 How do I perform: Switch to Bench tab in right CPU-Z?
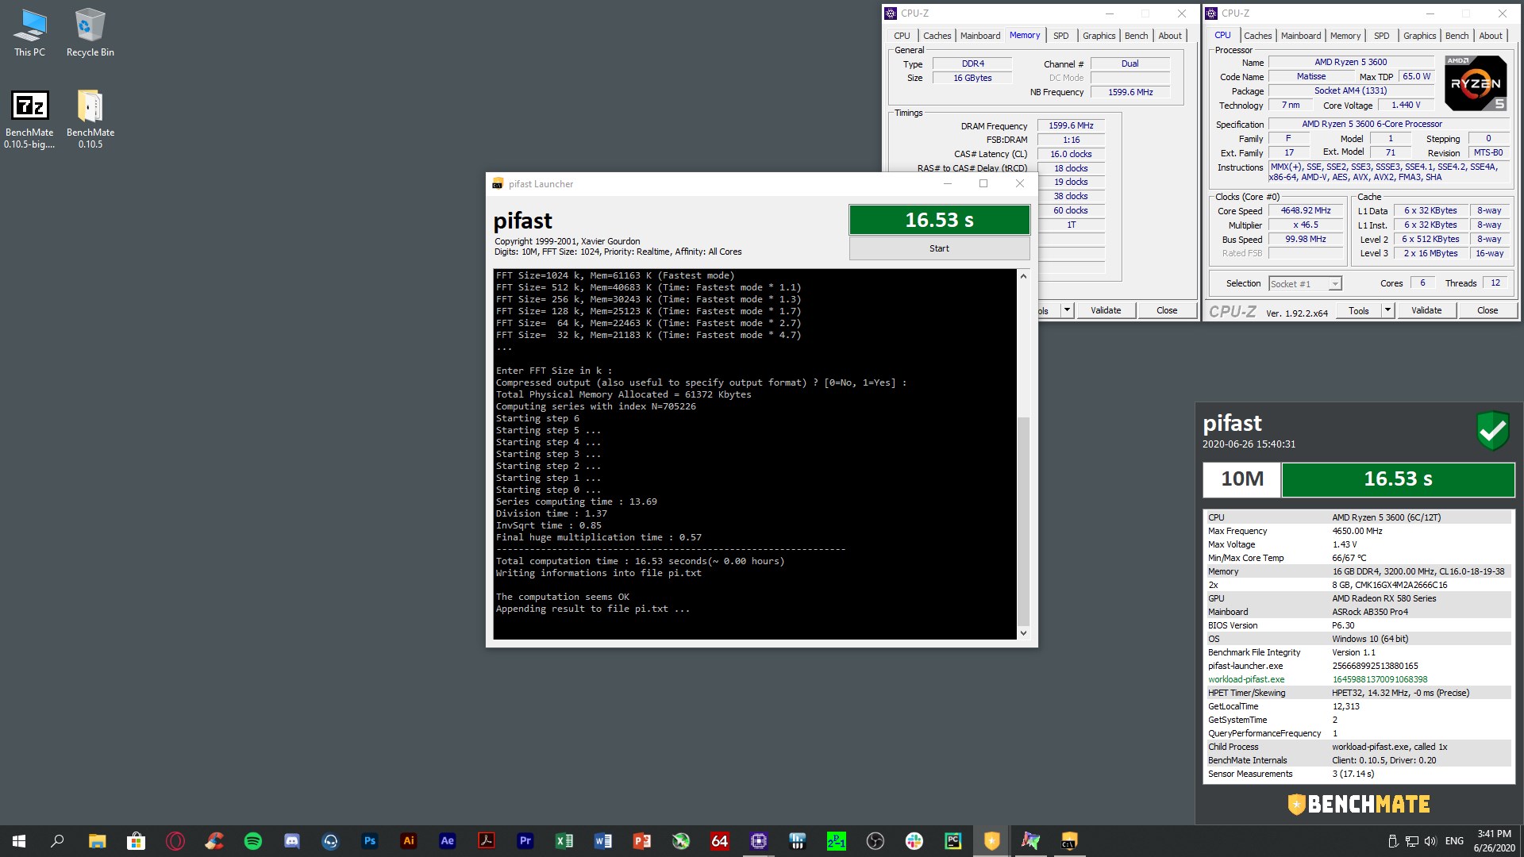click(x=1457, y=36)
